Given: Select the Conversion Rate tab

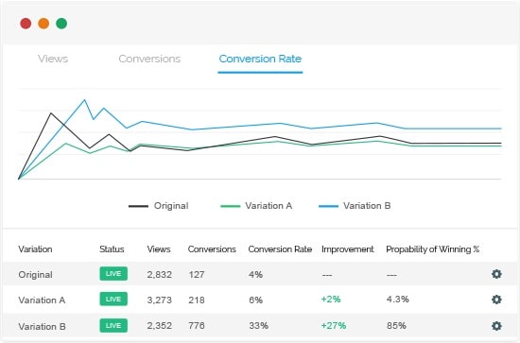Looking at the screenshot, I should pos(260,59).
